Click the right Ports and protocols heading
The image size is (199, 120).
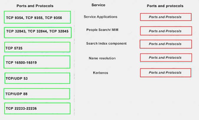tap(165, 6)
